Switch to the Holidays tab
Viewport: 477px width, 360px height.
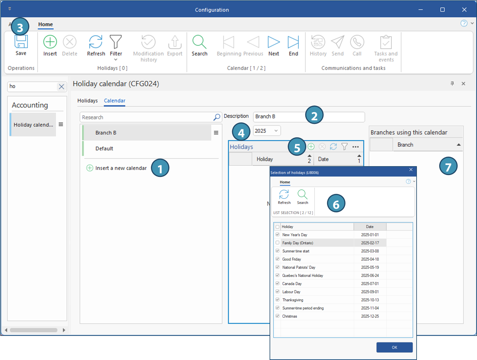87,101
